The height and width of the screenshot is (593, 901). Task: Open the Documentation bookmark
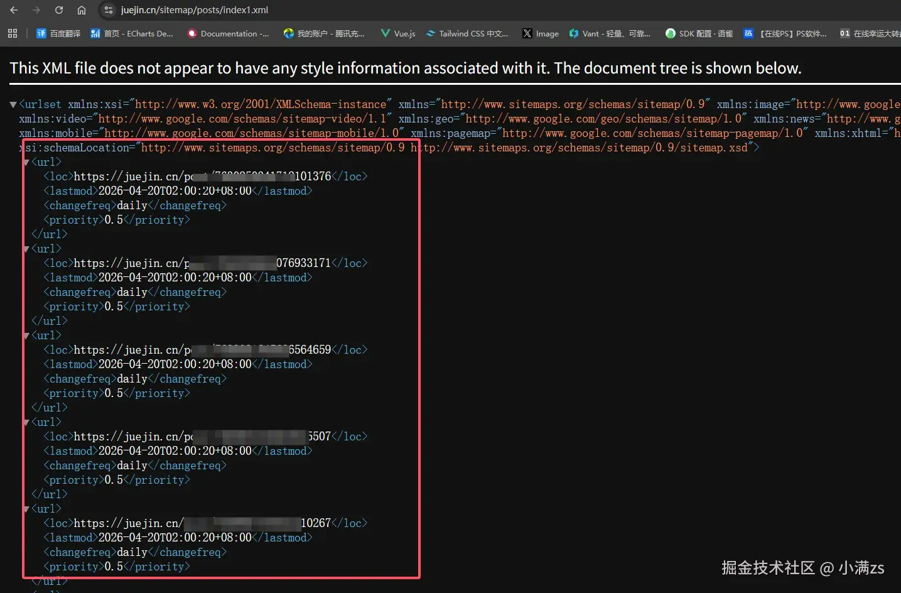228,33
